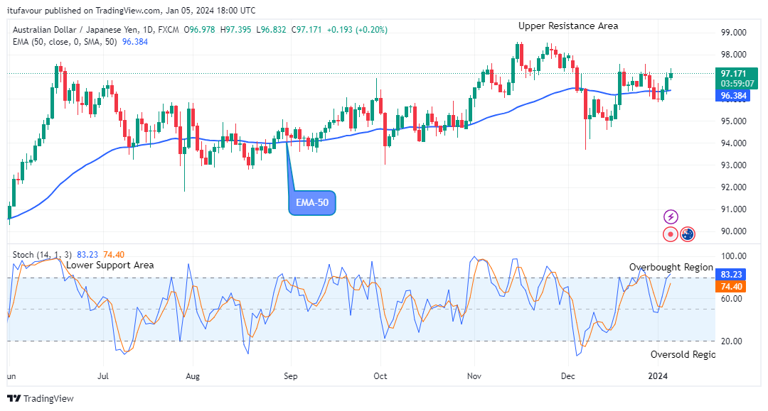Click the TradingView logo at bottom left

[41, 398]
